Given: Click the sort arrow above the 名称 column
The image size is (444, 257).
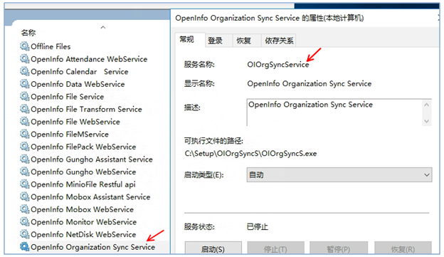Looking at the screenshot, I should pos(103,28).
